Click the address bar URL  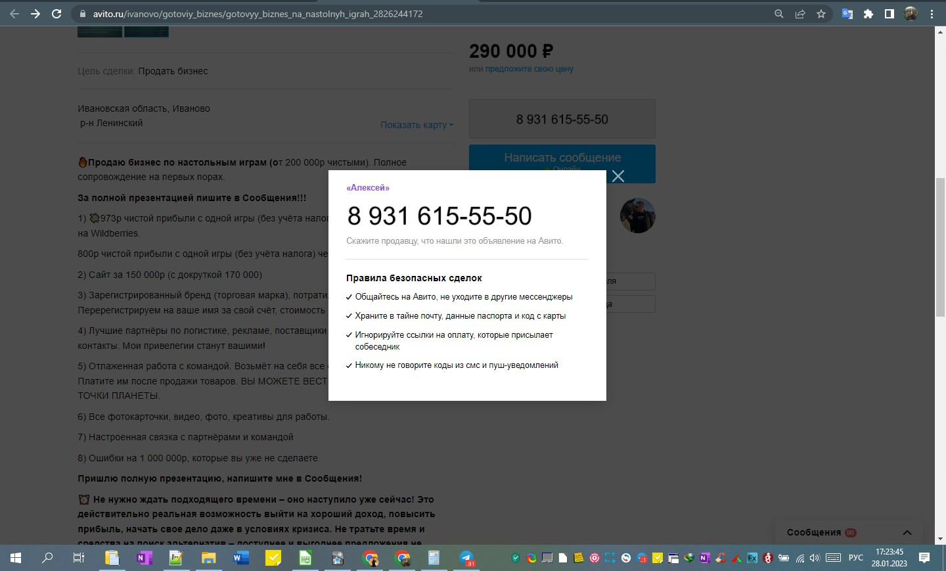258,14
